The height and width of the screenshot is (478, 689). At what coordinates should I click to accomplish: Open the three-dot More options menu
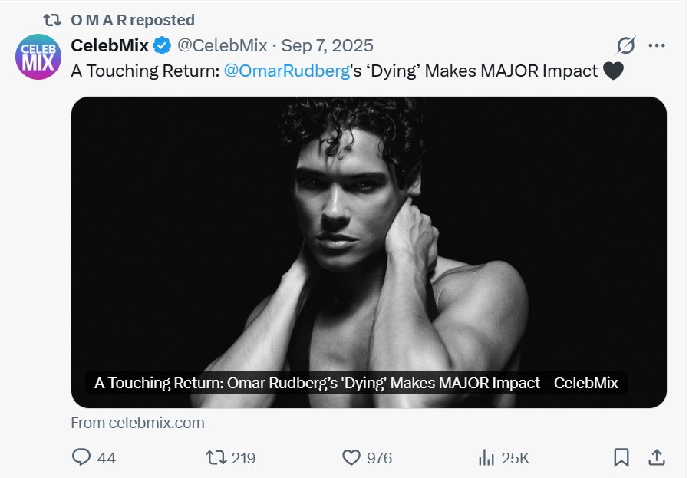[x=657, y=45]
